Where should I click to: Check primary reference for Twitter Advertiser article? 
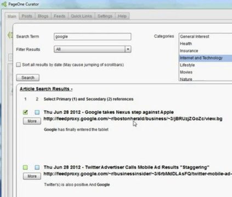pyautogui.click(x=25, y=167)
